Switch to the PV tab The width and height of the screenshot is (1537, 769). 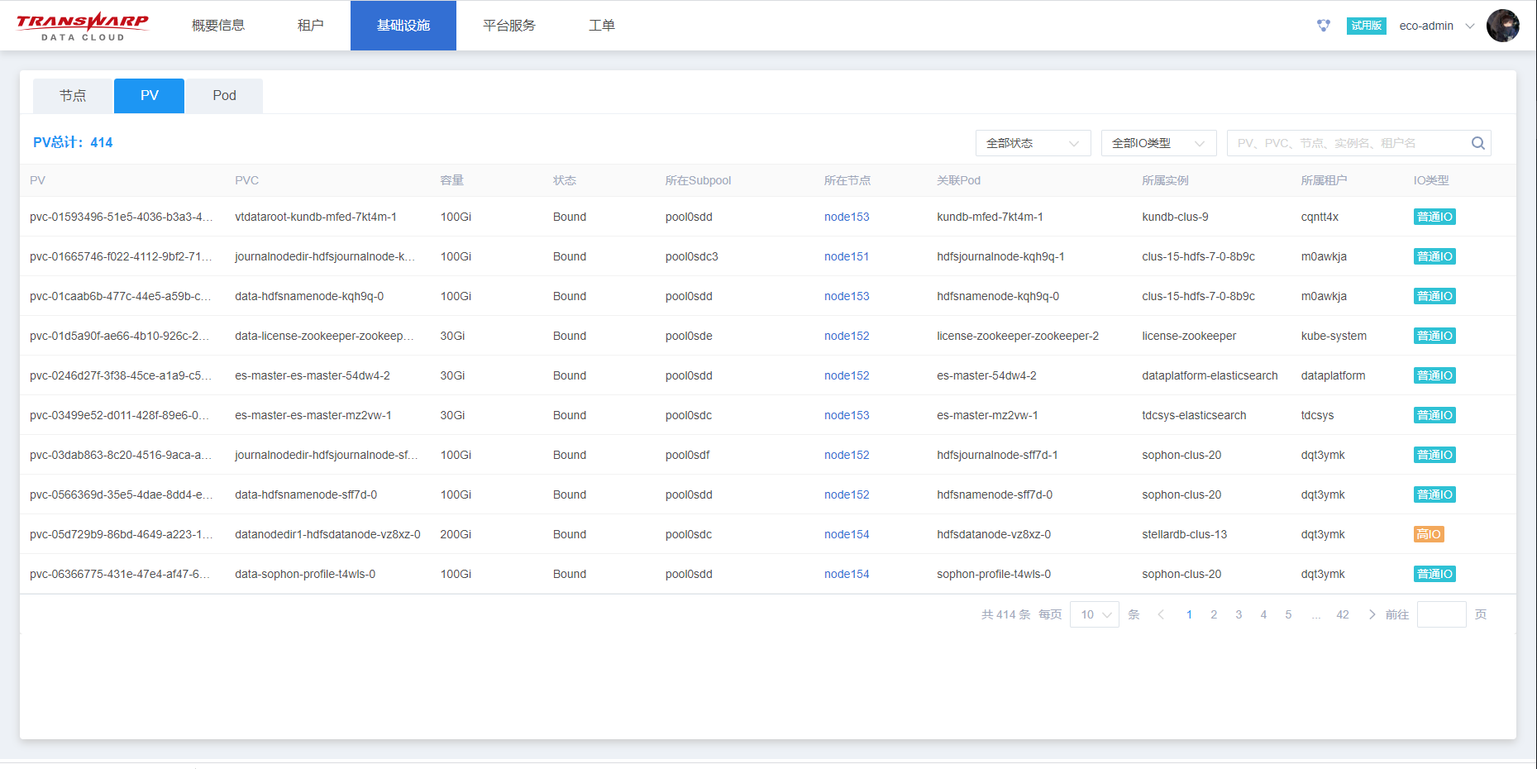click(x=150, y=96)
